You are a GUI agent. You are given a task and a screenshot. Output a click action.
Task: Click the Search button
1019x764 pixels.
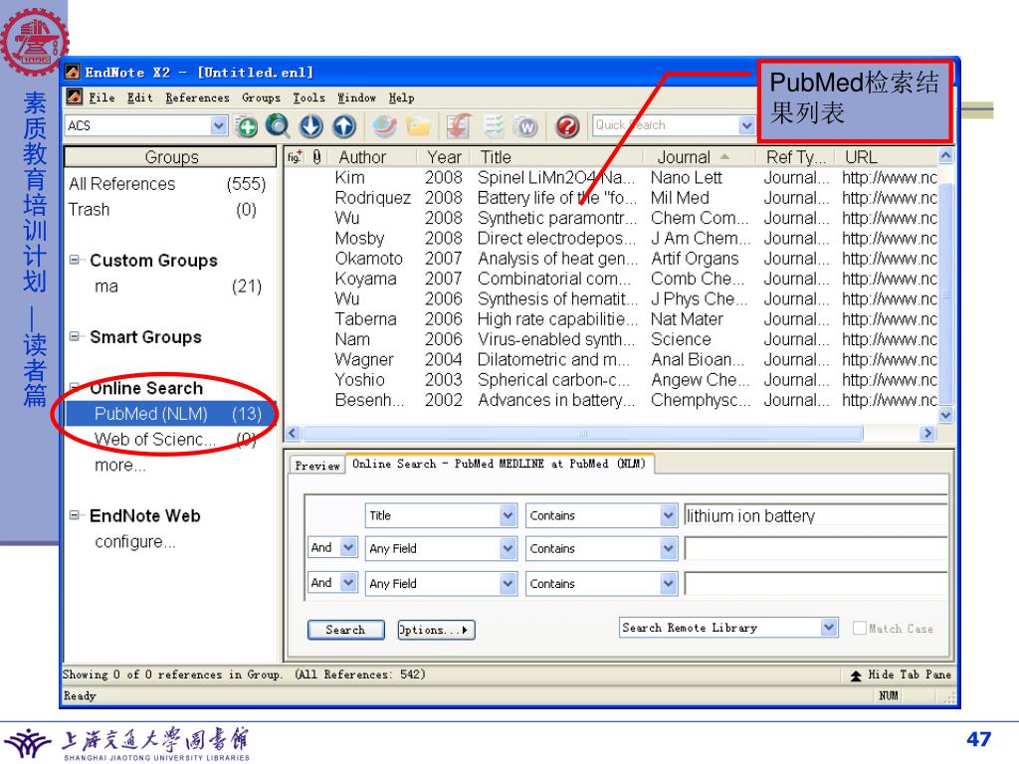345,630
